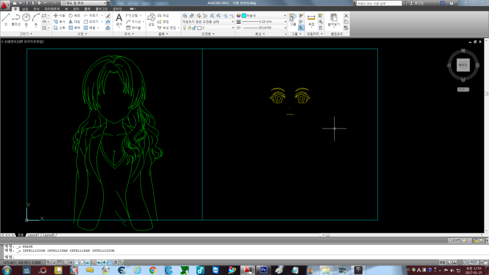Select the Polyline (폴리선) tool
Image resolution: width=489 pixels, height=275 pixels.
tap(16, 20)
